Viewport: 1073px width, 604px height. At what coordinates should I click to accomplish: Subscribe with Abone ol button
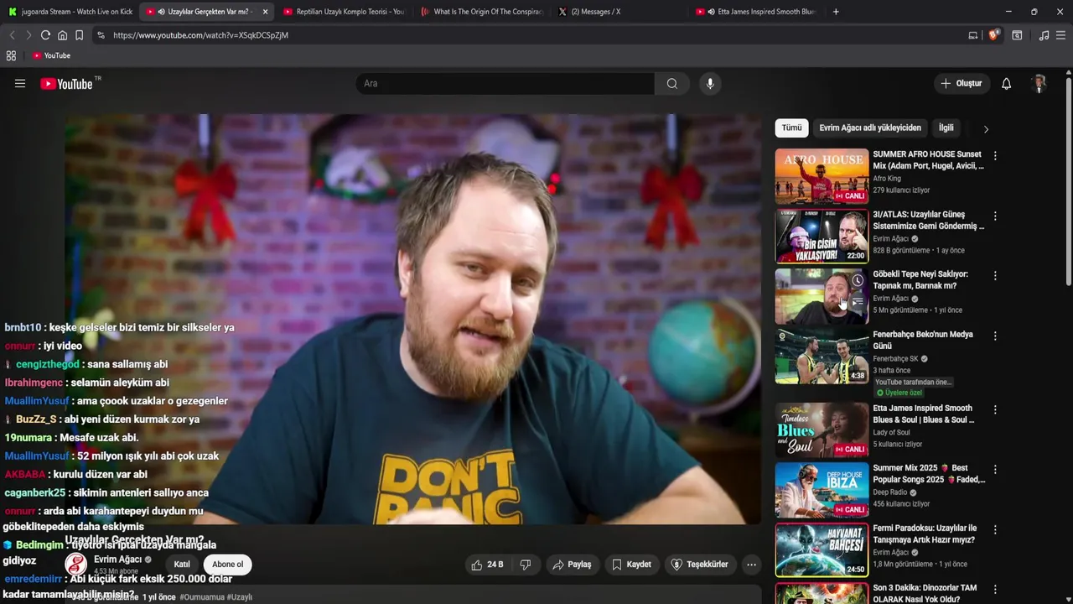pyautogui.click(x=227, y=565)
